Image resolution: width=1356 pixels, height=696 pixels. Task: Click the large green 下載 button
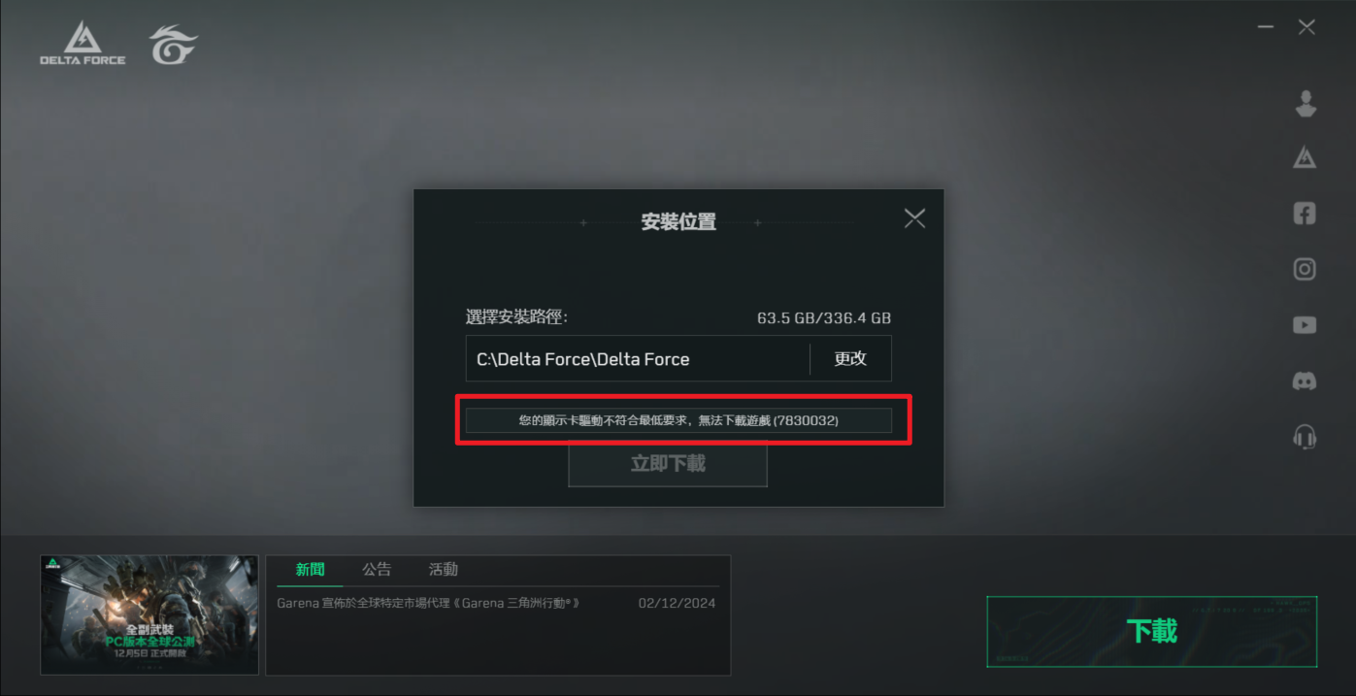(1152, 631)
